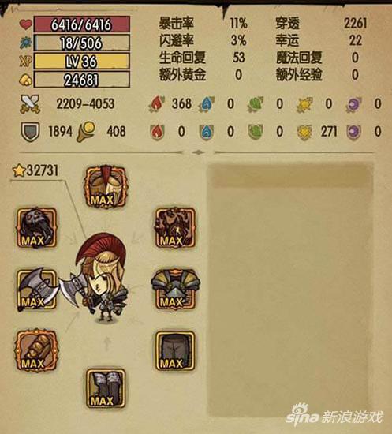This screenshot has height=434, width=392.
Task: Tap the crossed swords attack icon
Action: point(30,104)
